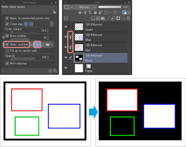Viewport: 186px width, 147px height.
Task: Open the Normal blending mode dropdown
Action: 86,7
